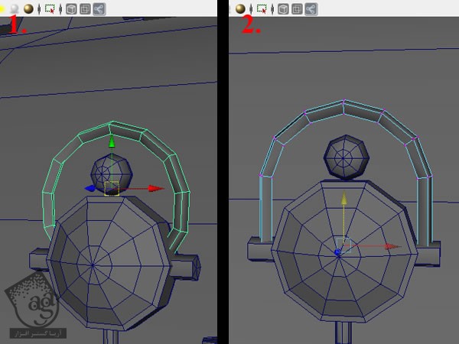The height and width of the screenshot is (344, 459).
Task: Click the grey shaded sphere icon in panel 1
Action: click(14, 9)
